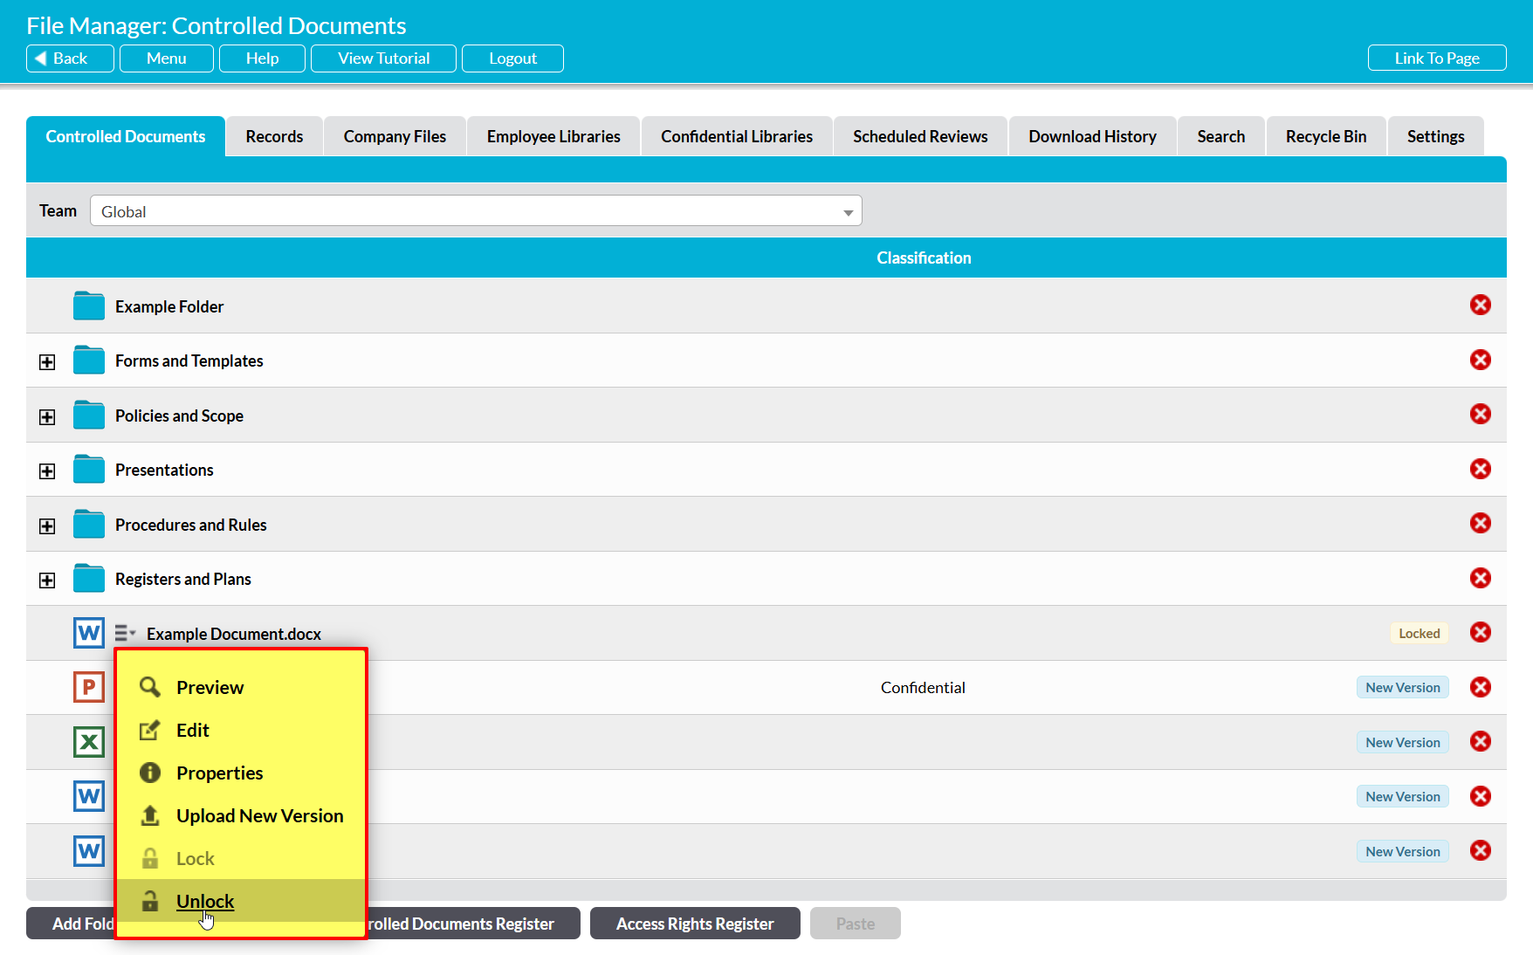The image size is (1533, 955).
Task: Switch to the Scheduled Reviews tab
Action: 920,136
